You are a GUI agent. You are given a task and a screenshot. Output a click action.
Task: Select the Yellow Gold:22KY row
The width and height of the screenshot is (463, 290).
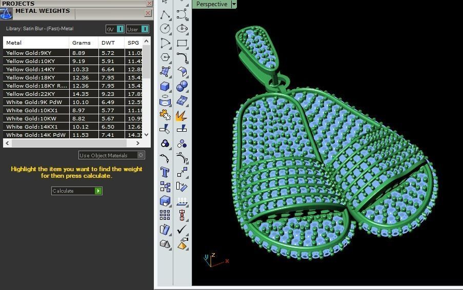73,94
